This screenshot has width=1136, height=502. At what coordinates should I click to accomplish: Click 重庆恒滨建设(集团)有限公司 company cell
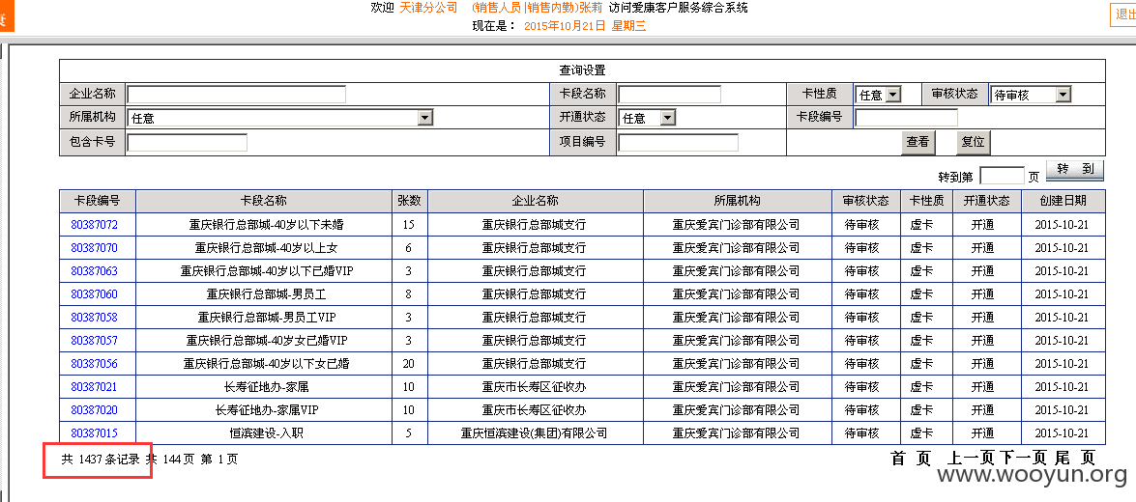point(535,433)
